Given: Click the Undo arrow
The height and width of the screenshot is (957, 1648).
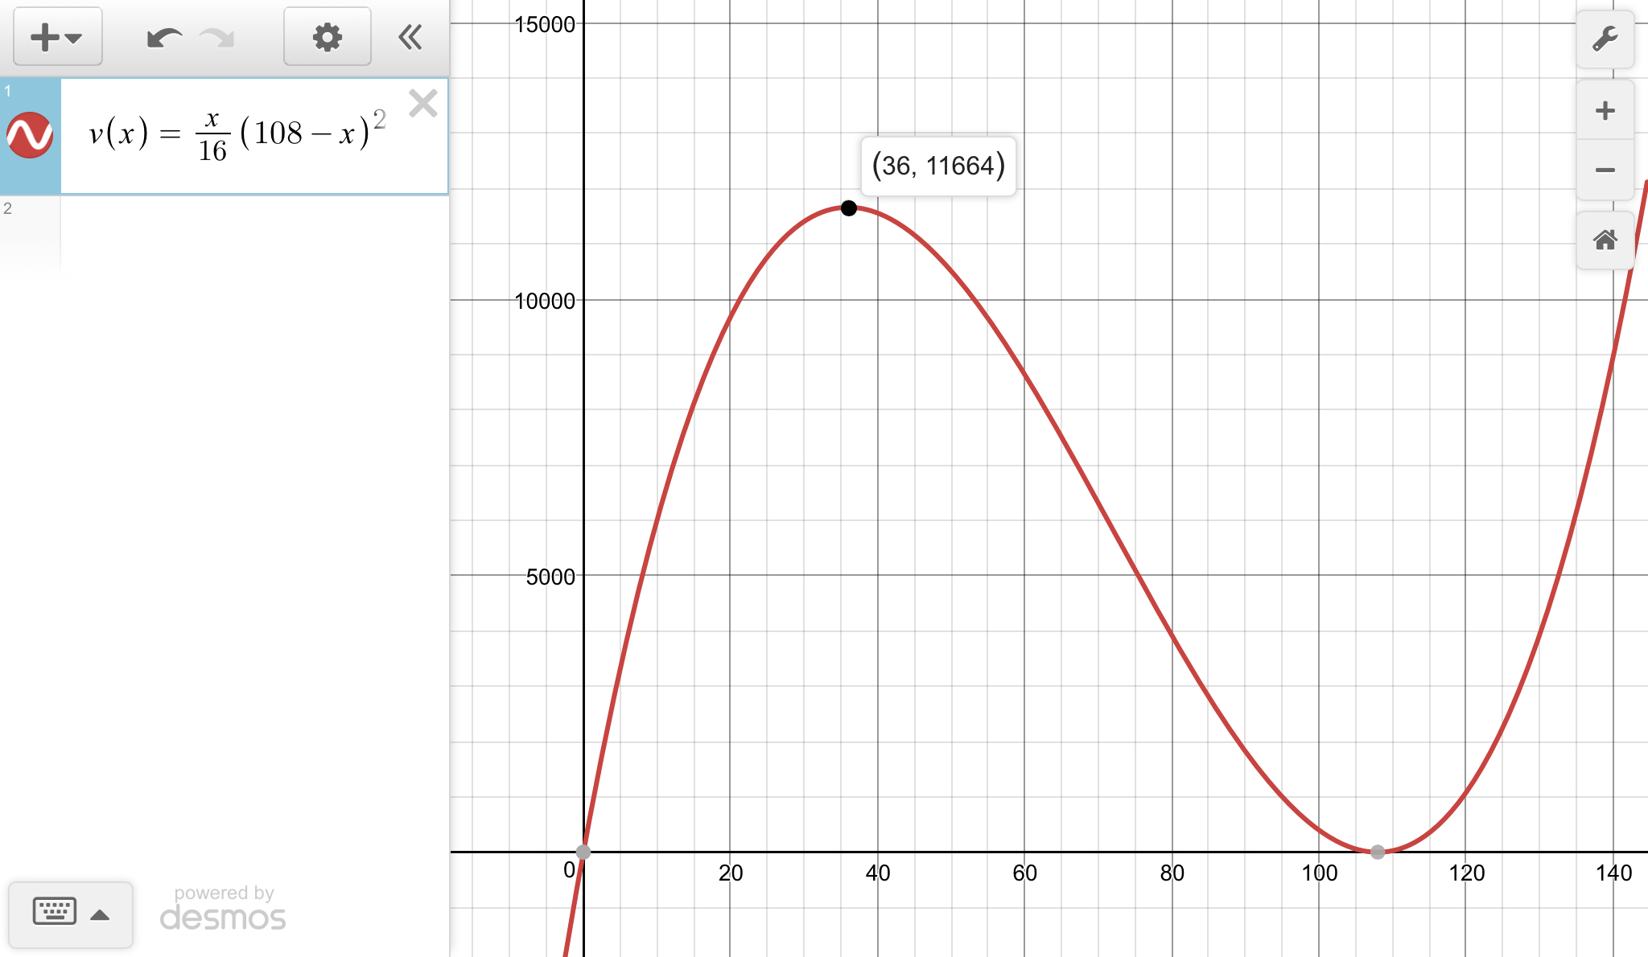Looking at the screenshot, I should [163, 37].
